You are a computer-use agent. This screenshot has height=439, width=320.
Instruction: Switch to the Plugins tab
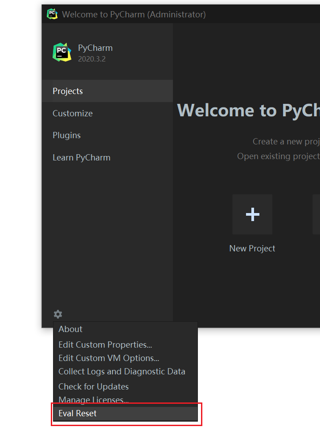click(107, 135)
